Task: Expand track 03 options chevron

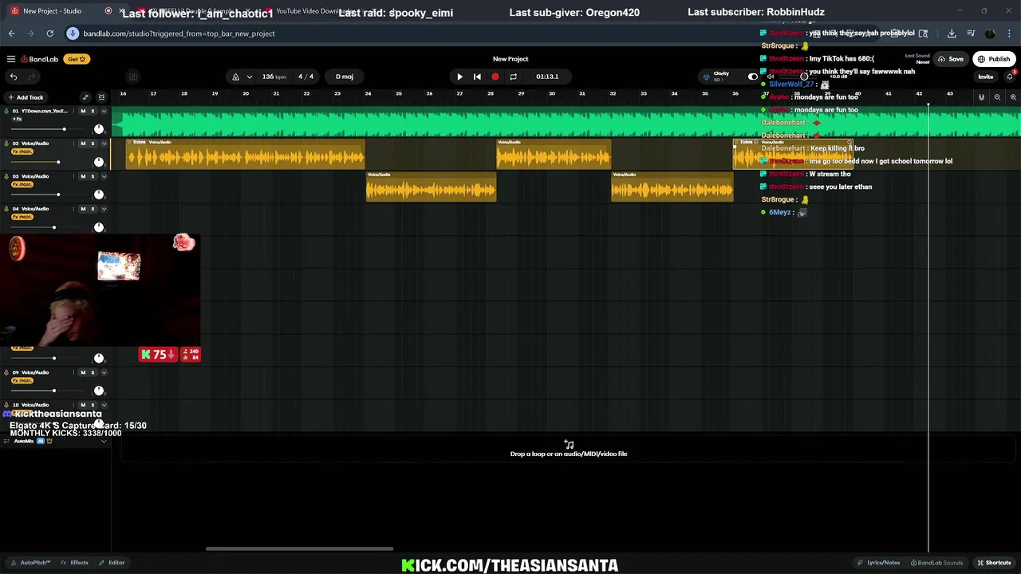Action: coord(104,176)
